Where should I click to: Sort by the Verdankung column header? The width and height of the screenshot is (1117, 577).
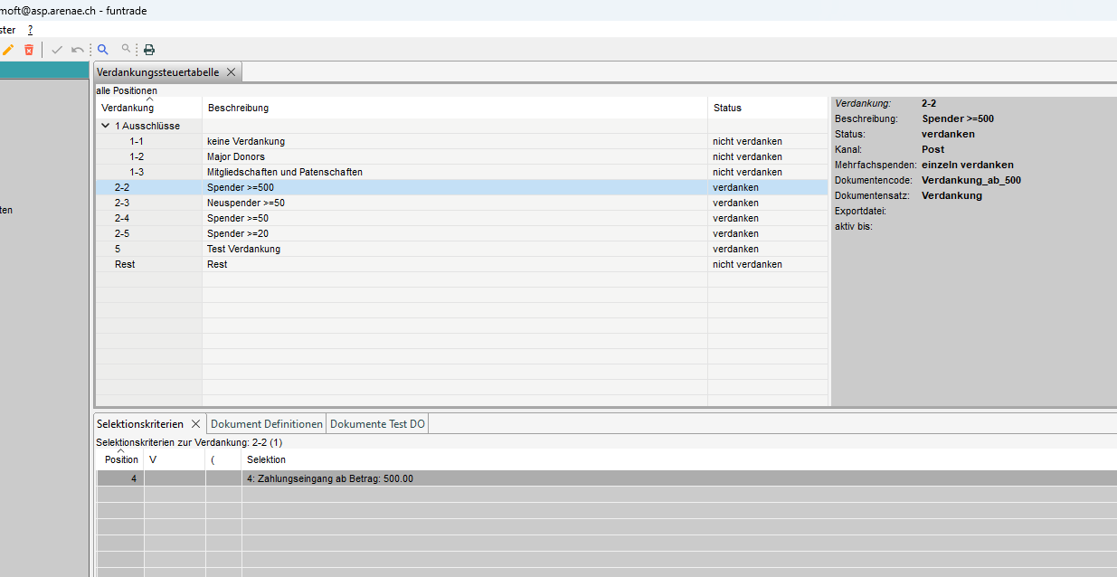(128, 108)
